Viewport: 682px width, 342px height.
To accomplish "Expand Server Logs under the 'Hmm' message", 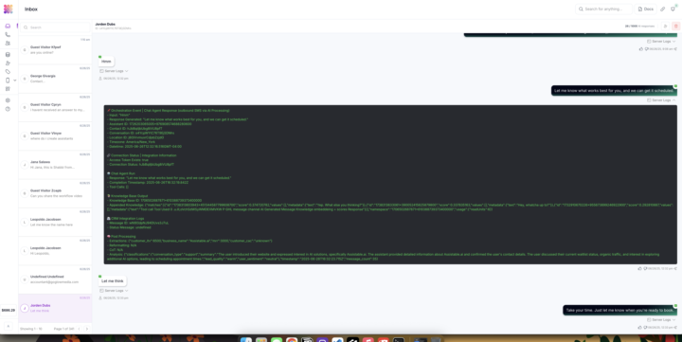I will point(114,71).
